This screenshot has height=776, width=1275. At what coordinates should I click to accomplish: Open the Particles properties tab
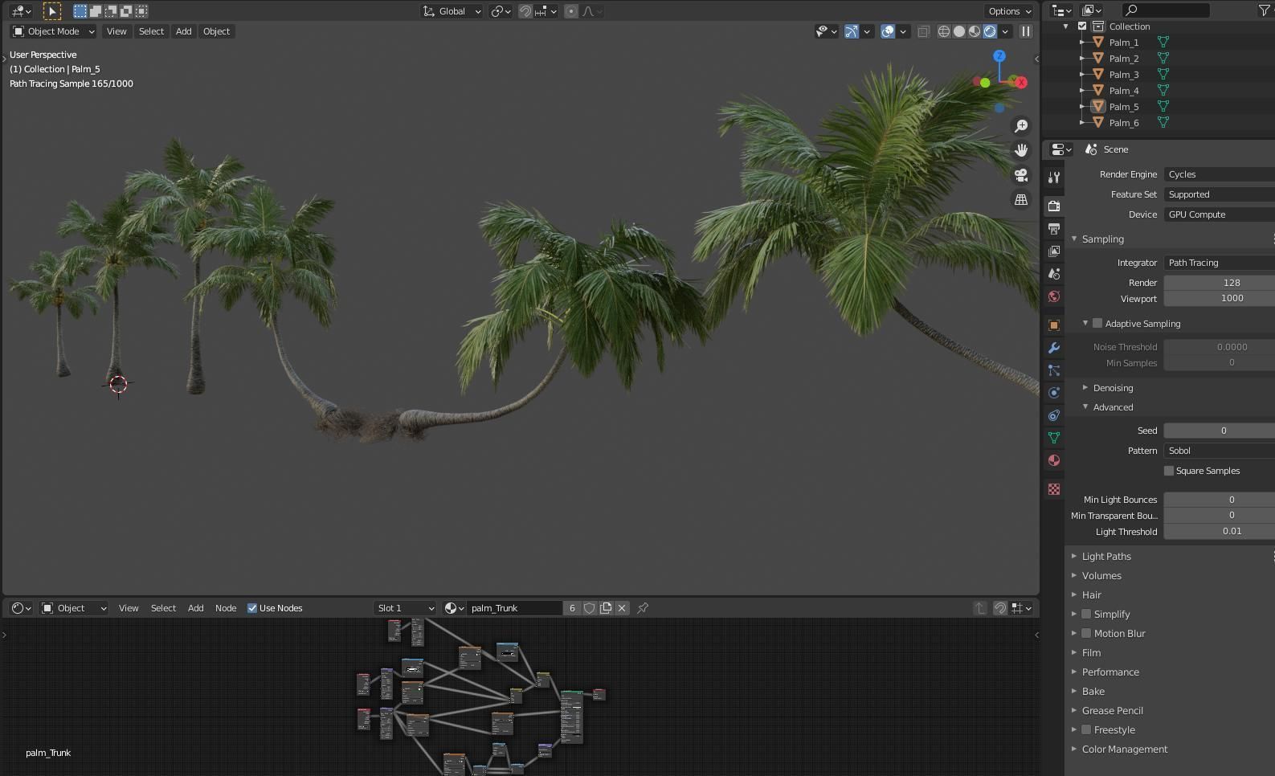pyautogui.click(x=1054, y=370)
